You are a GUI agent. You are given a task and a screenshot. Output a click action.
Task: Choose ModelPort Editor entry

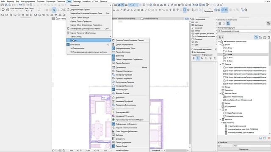131,150
